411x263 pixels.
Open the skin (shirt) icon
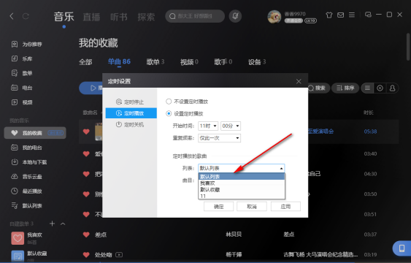tap(329, 15)
